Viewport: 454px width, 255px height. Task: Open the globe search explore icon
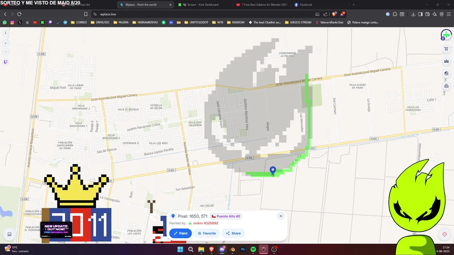pos(446,74)
